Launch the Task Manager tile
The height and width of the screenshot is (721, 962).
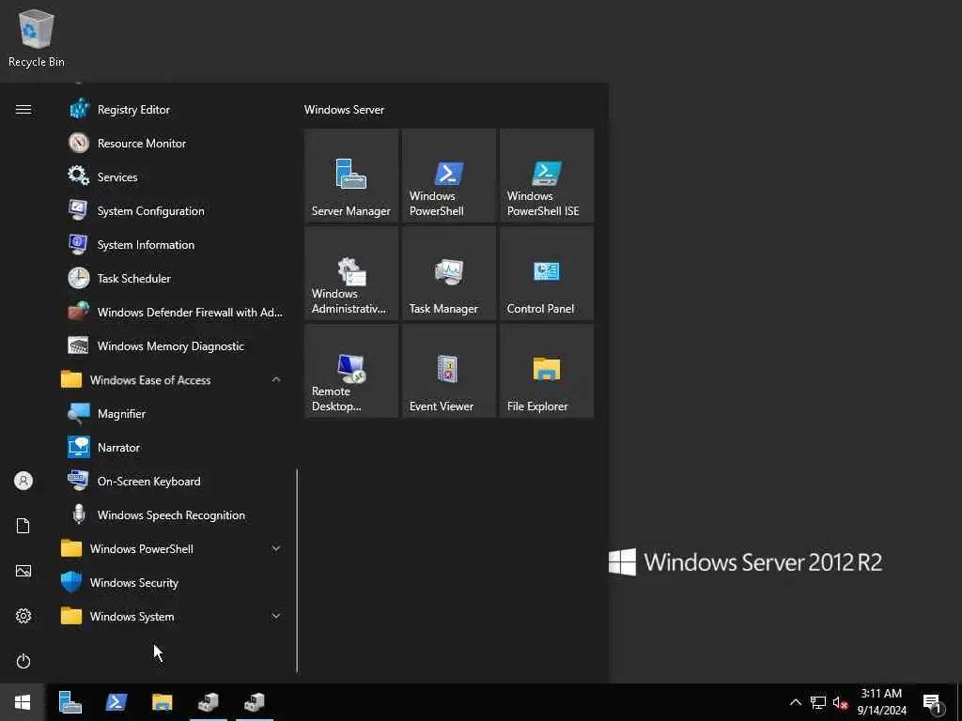[448, 273]
